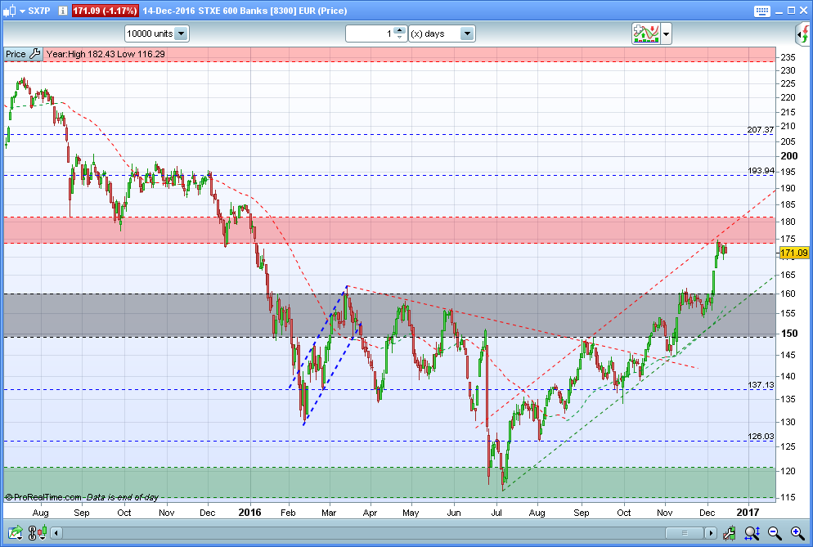Click the 193.94 horizontal level label
This screenshot has height=547, width=813.
tap(761, 171)
